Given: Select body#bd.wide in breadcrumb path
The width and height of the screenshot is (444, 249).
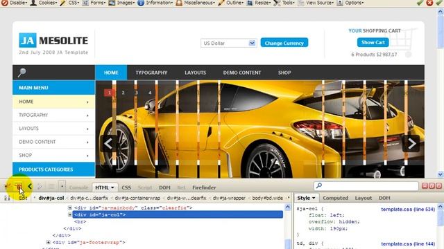Looking at the screenshot, I should pos(267,198).
